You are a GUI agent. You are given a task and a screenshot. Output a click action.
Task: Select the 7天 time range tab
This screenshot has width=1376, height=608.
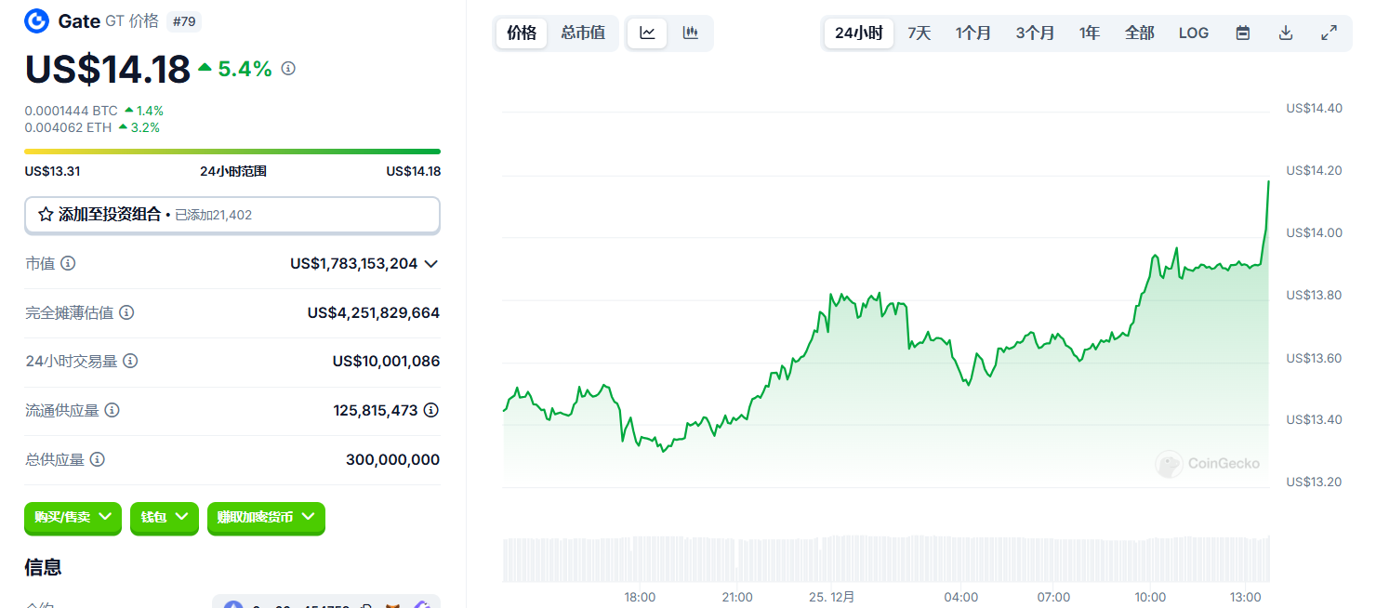(x=919, y=33)
